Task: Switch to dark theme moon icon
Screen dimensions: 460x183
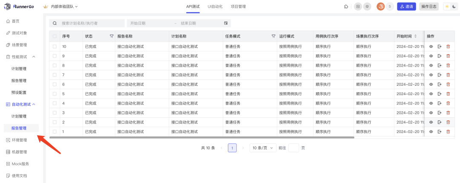Action: [454, 6]
